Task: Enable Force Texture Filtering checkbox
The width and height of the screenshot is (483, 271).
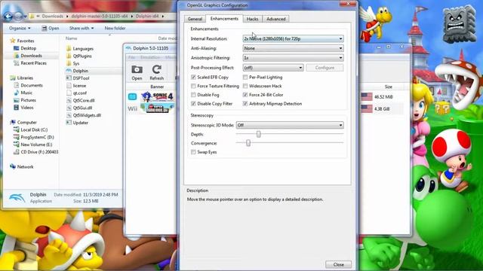Action: (193, 86)
